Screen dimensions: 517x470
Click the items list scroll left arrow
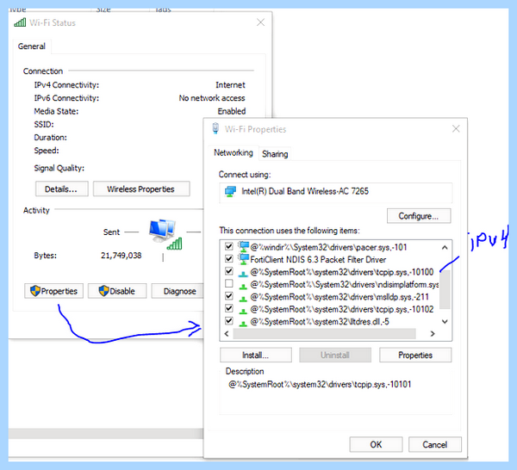(227, 334)
